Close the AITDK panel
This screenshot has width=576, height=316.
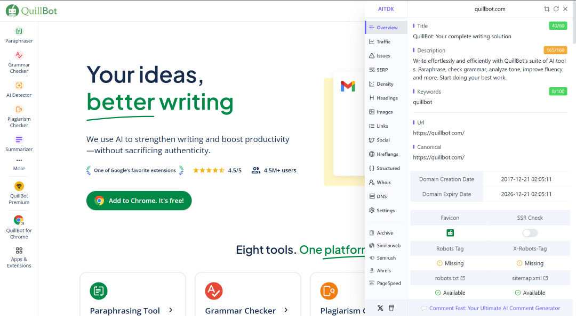[565, 9]
